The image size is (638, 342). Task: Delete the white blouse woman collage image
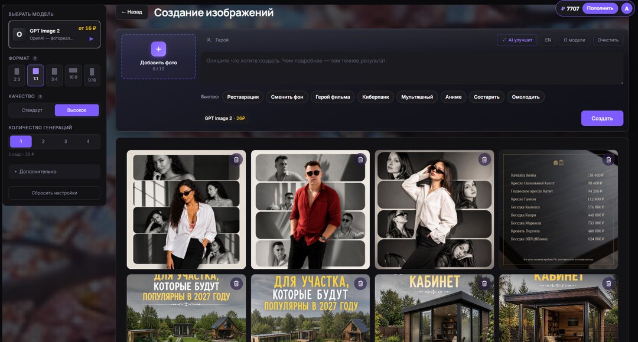pos(484,160)
